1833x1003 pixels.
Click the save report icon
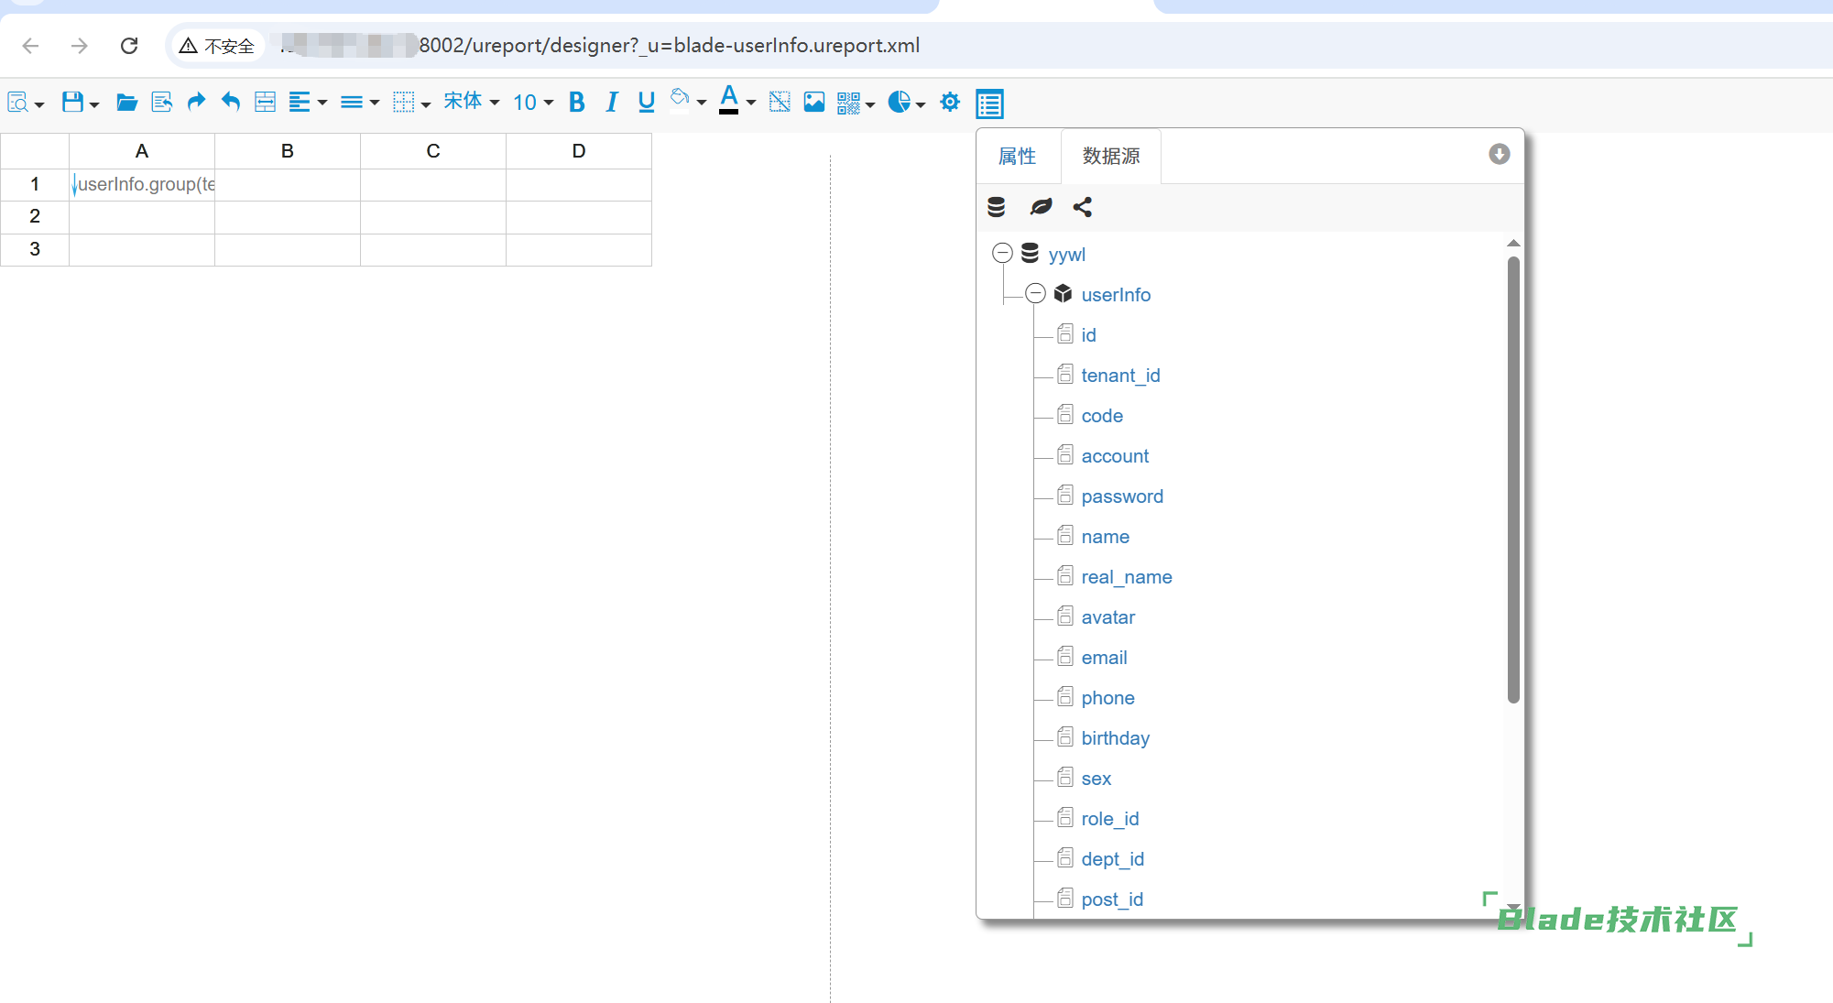[72, 102]
